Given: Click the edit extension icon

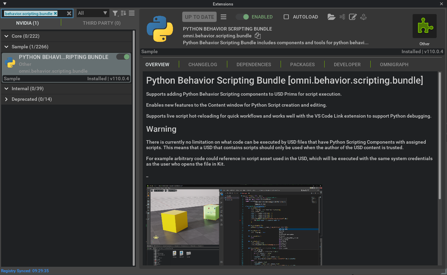Looking at the screenshot, I should (352, 16).
